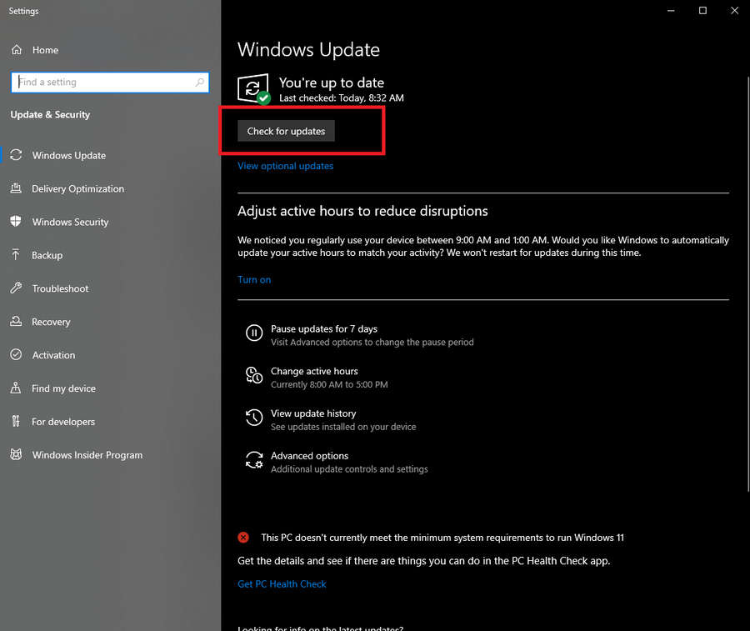
Task: Click the Windows Insider Program cat icon
Action: 17,454
